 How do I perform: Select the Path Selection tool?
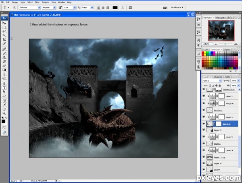tap(4, 92)
